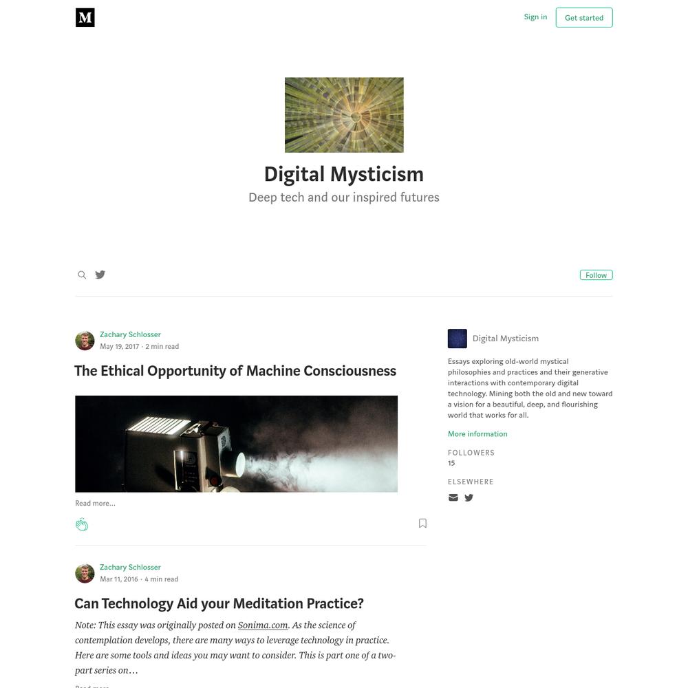688x688 pixels.
Task: Open the Twitter icon under Elsewhere
Action: (x=469, y=497)
